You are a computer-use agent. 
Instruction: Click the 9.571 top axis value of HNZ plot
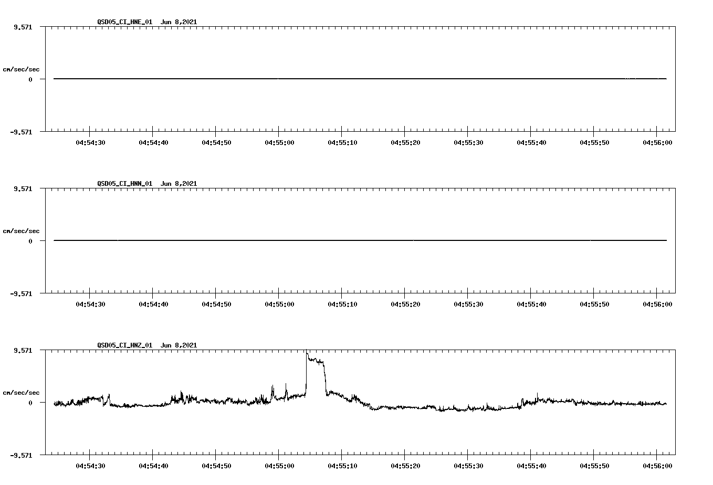point(23,351)
